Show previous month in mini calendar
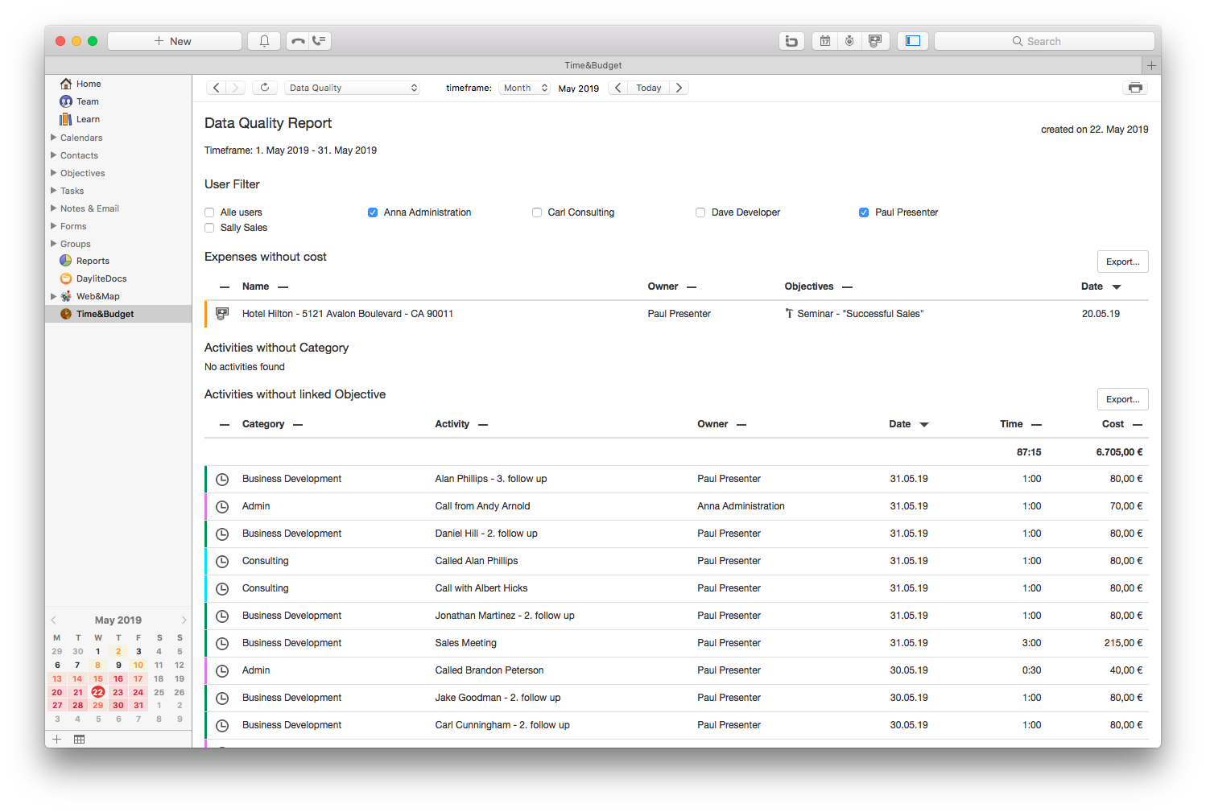Viewport: 1206px width, 812px height. [53, 620]
